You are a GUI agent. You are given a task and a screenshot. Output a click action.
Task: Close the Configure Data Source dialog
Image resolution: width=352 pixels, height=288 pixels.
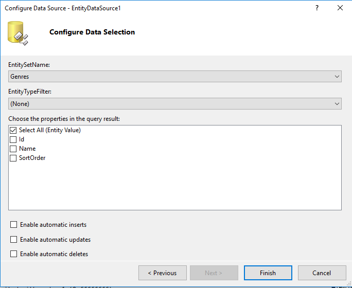point(340,8)
